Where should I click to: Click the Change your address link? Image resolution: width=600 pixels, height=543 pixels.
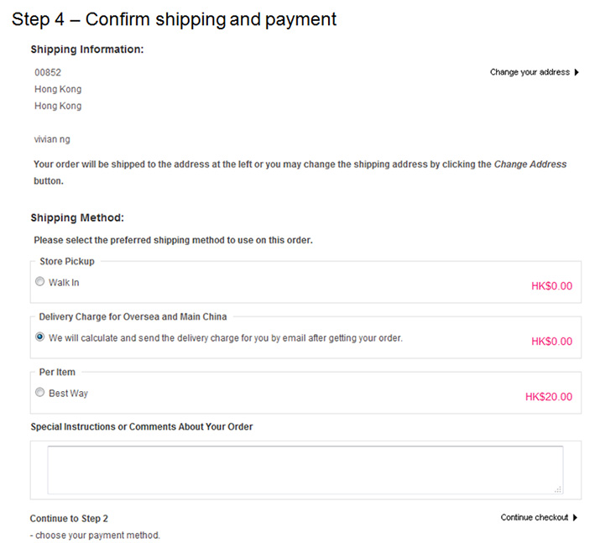(530, 72)
